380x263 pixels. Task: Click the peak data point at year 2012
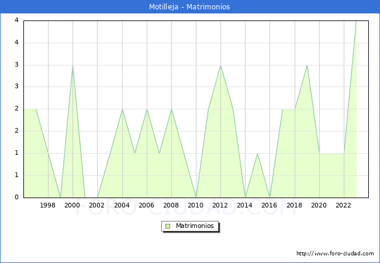pyautogui.click(x=220, y=65)
